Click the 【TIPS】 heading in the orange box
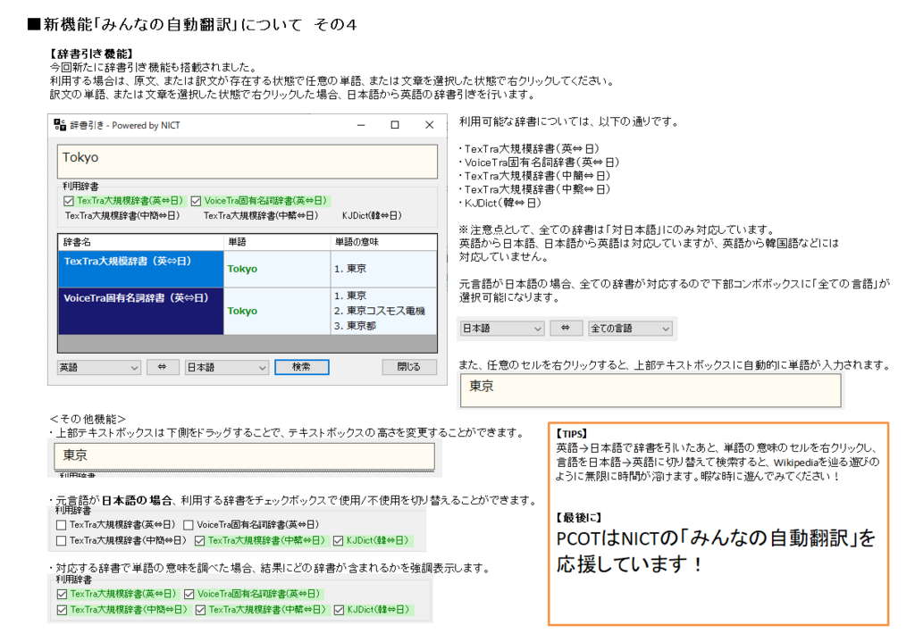 (x=571, y=434)
